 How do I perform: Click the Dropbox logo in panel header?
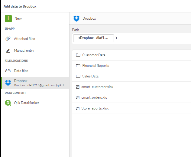pos(77,18)
